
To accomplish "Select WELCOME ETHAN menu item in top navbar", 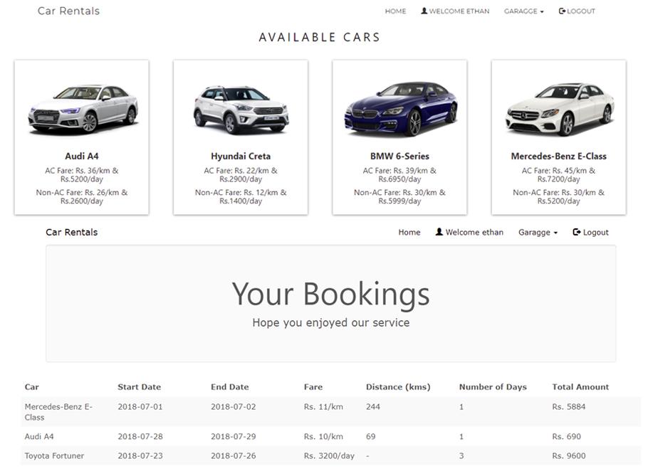I will pos(455,11).
